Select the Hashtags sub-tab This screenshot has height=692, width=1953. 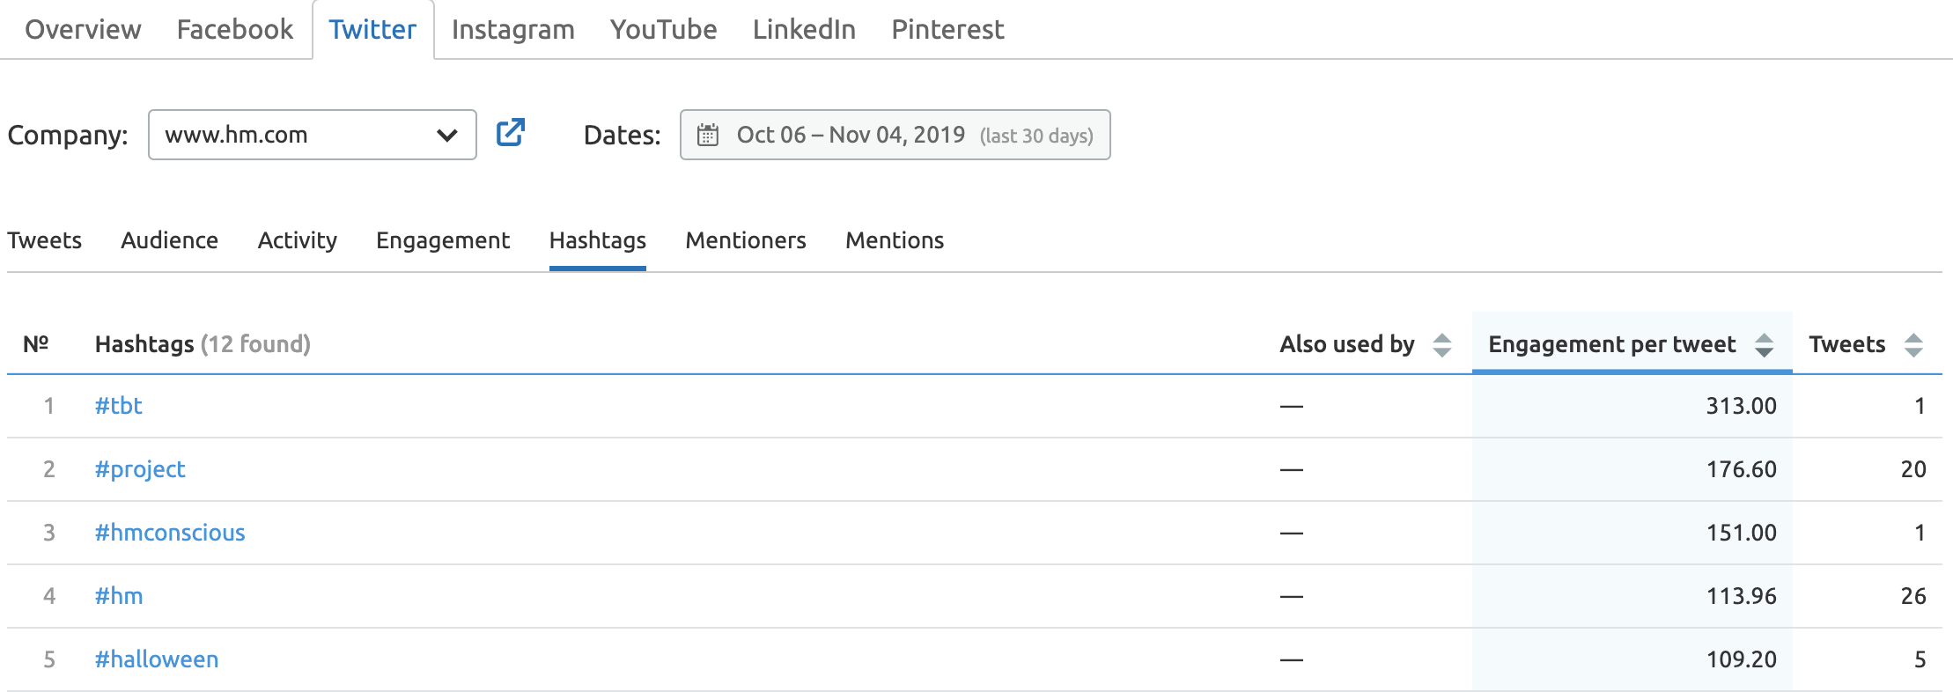598,240
